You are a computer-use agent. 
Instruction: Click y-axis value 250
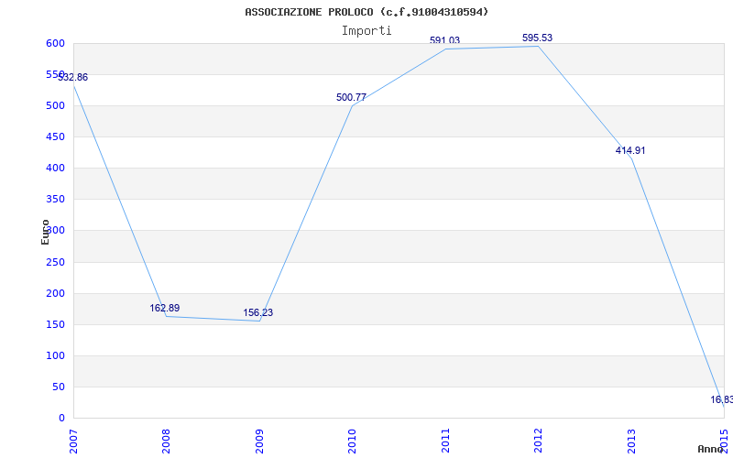click(55, 262)
